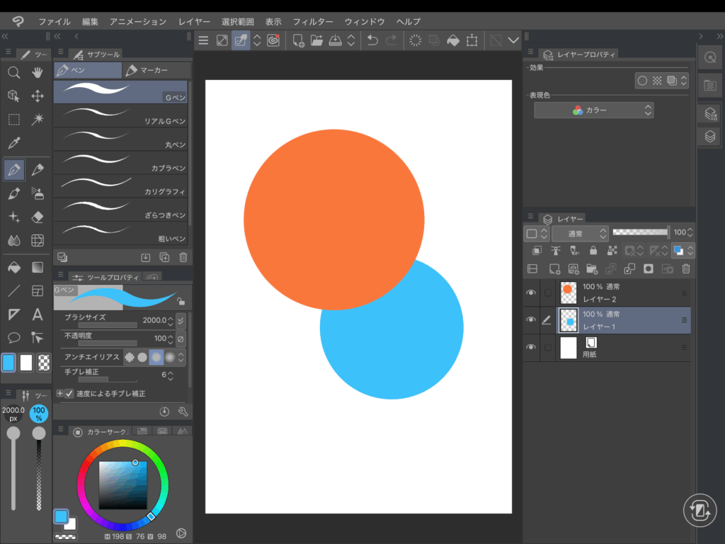The image size is (725, 544).
Task: Open the カラー expression color dropdown
Action: click(x=593, y=110)
